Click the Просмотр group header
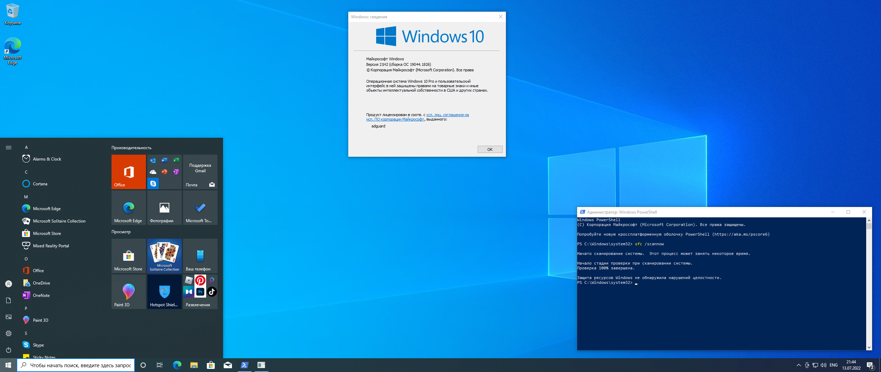The image size is (881, 372). click(x=121, y=232)
